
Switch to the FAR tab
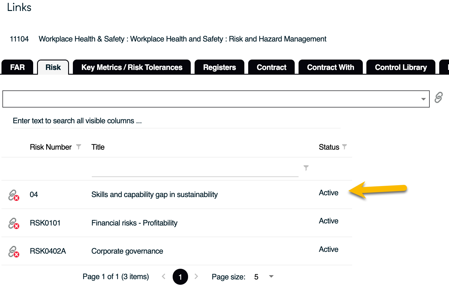coord(17,67)
